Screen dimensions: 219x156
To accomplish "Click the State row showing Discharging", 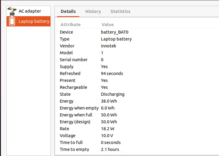I will (x=139, y=94).
